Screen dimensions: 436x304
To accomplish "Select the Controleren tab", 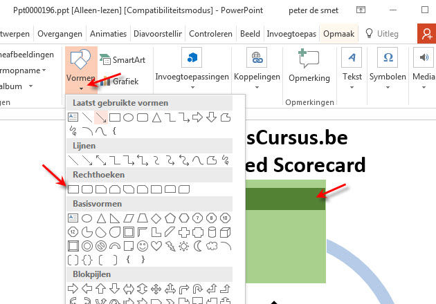I will pos(210,34).
